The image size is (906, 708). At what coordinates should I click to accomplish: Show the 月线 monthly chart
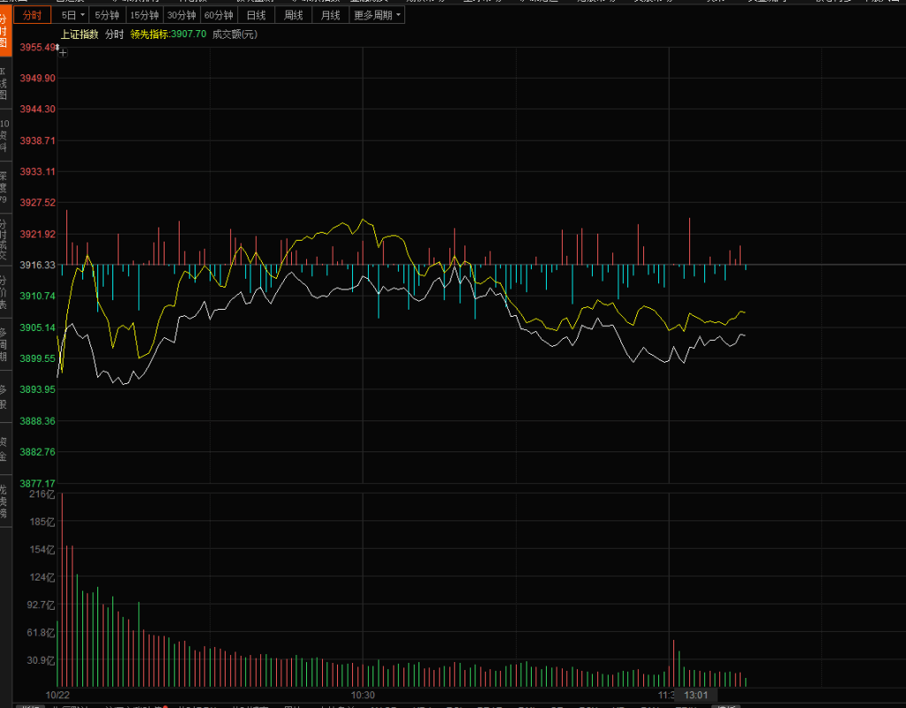coord(330,15)
